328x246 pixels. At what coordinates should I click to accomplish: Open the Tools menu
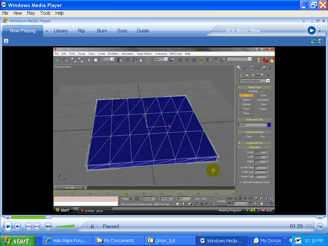coord(45,13)
